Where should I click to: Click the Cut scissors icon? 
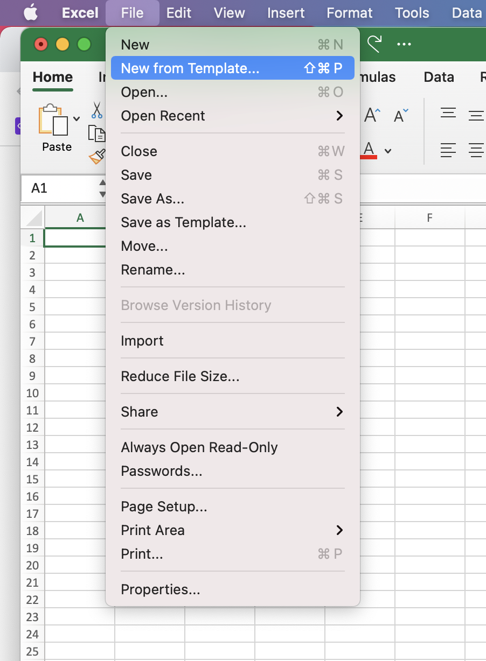[96, 110]
